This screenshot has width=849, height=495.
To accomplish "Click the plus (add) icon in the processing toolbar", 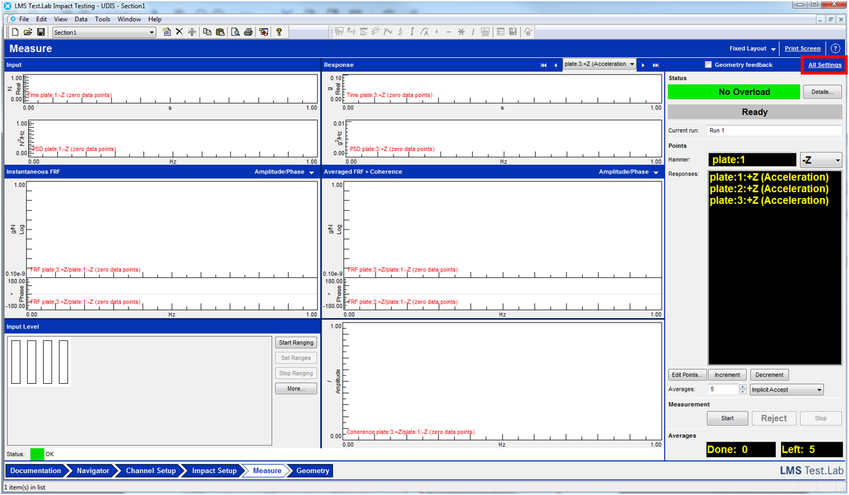I will point(437,32).
